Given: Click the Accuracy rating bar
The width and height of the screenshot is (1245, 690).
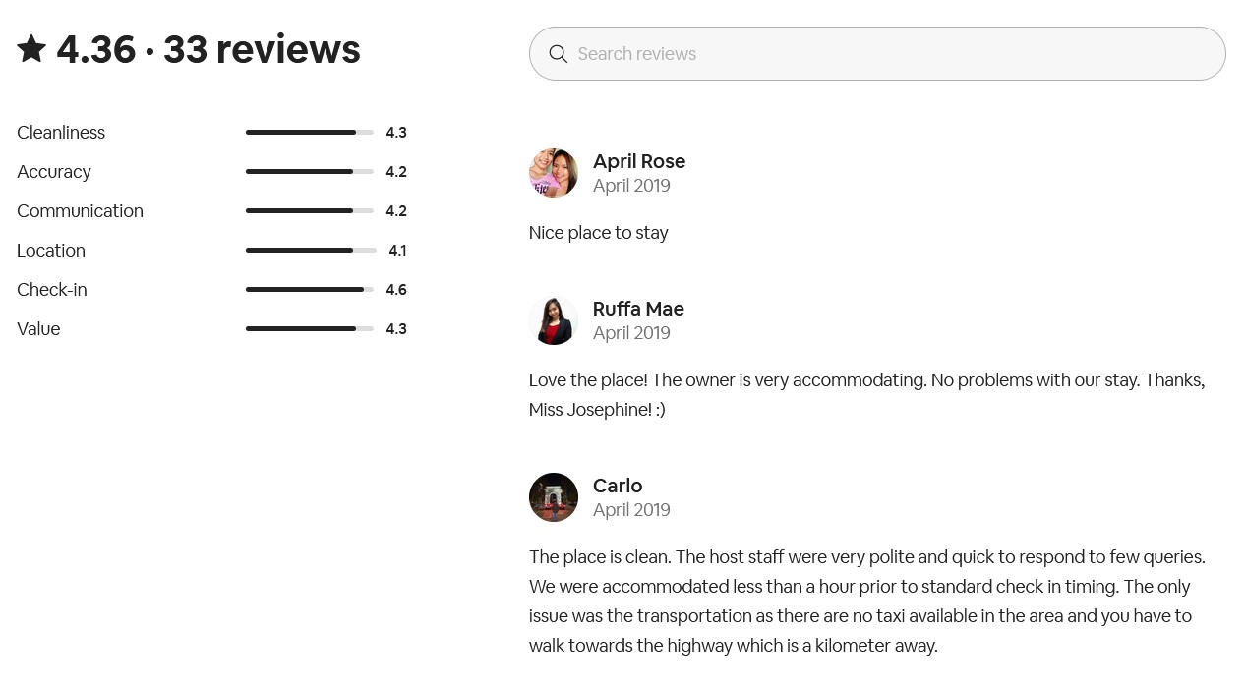Looking at the screenshot, I should pos(310,172).
